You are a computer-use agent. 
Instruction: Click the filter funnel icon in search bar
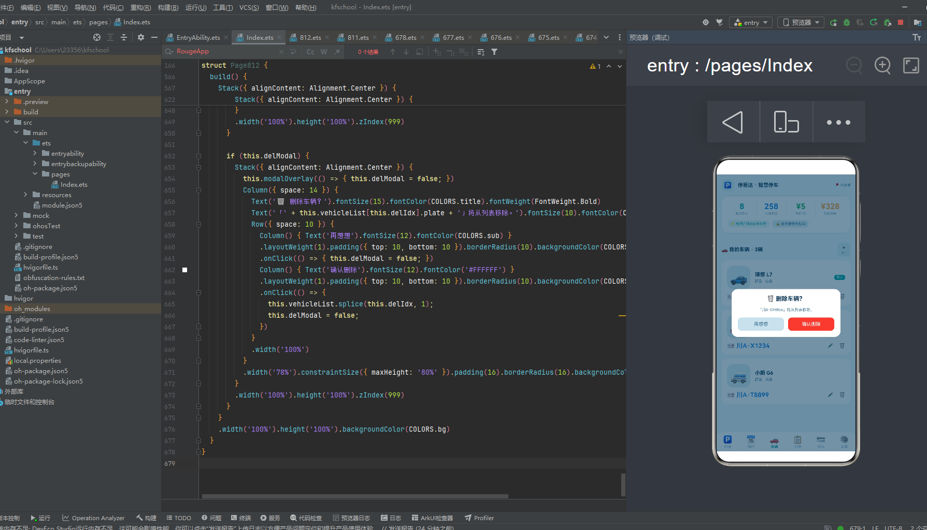coord(494,52)
